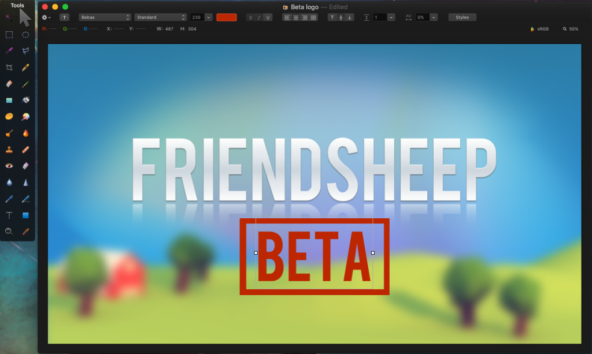Choose the Gradient tool
The width and height of the screenshot is (592, 354).
pyautogui.click(x=9, y=100)
